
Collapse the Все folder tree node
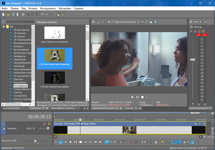point(3,26)
